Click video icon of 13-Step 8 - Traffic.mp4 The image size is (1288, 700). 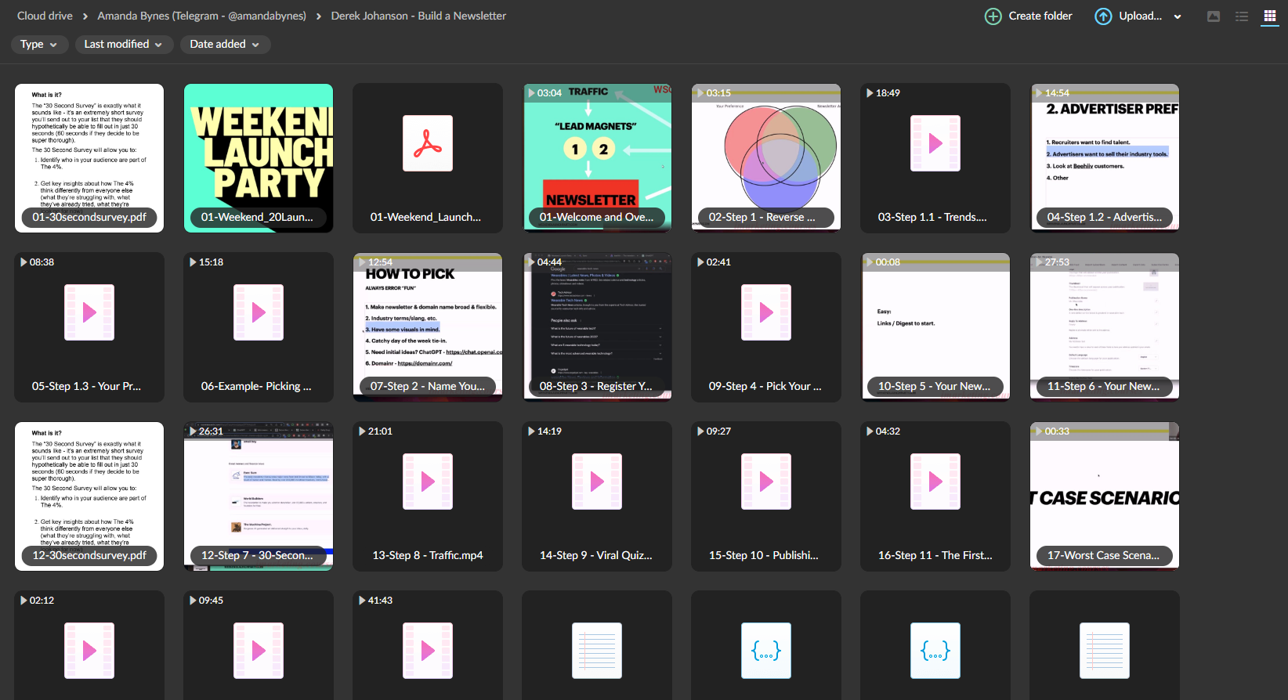pyautogui.click(x=428, y=482)
